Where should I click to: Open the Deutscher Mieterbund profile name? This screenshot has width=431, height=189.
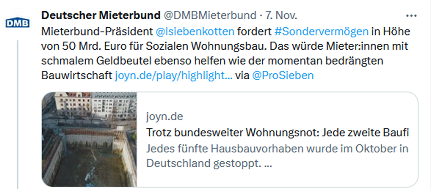(x=100, y=15)
